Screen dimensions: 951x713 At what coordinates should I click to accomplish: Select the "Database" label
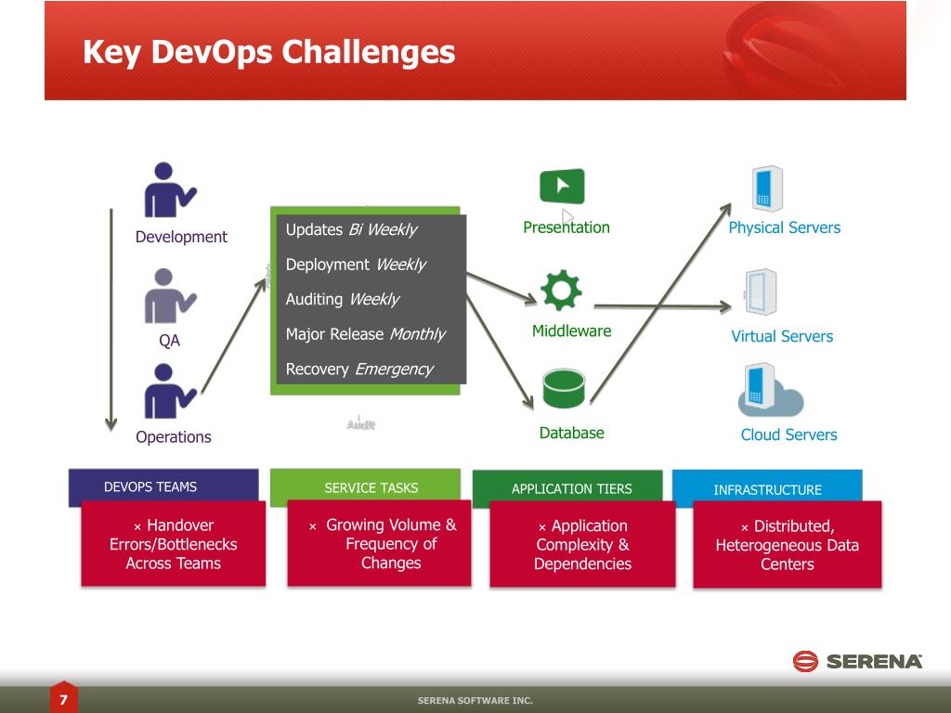[x=571, y=433]
